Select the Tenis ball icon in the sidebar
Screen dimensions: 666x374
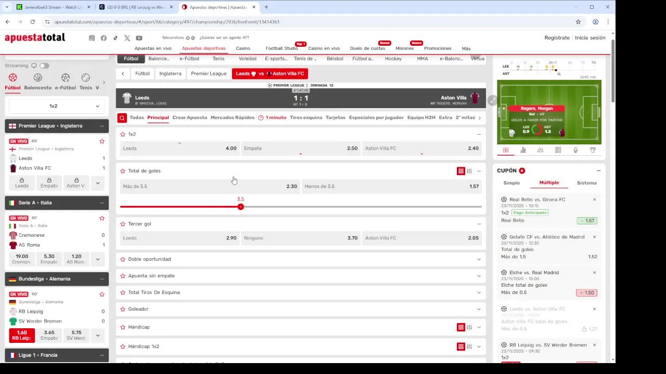pyautogui.click(x=85, y=77)
